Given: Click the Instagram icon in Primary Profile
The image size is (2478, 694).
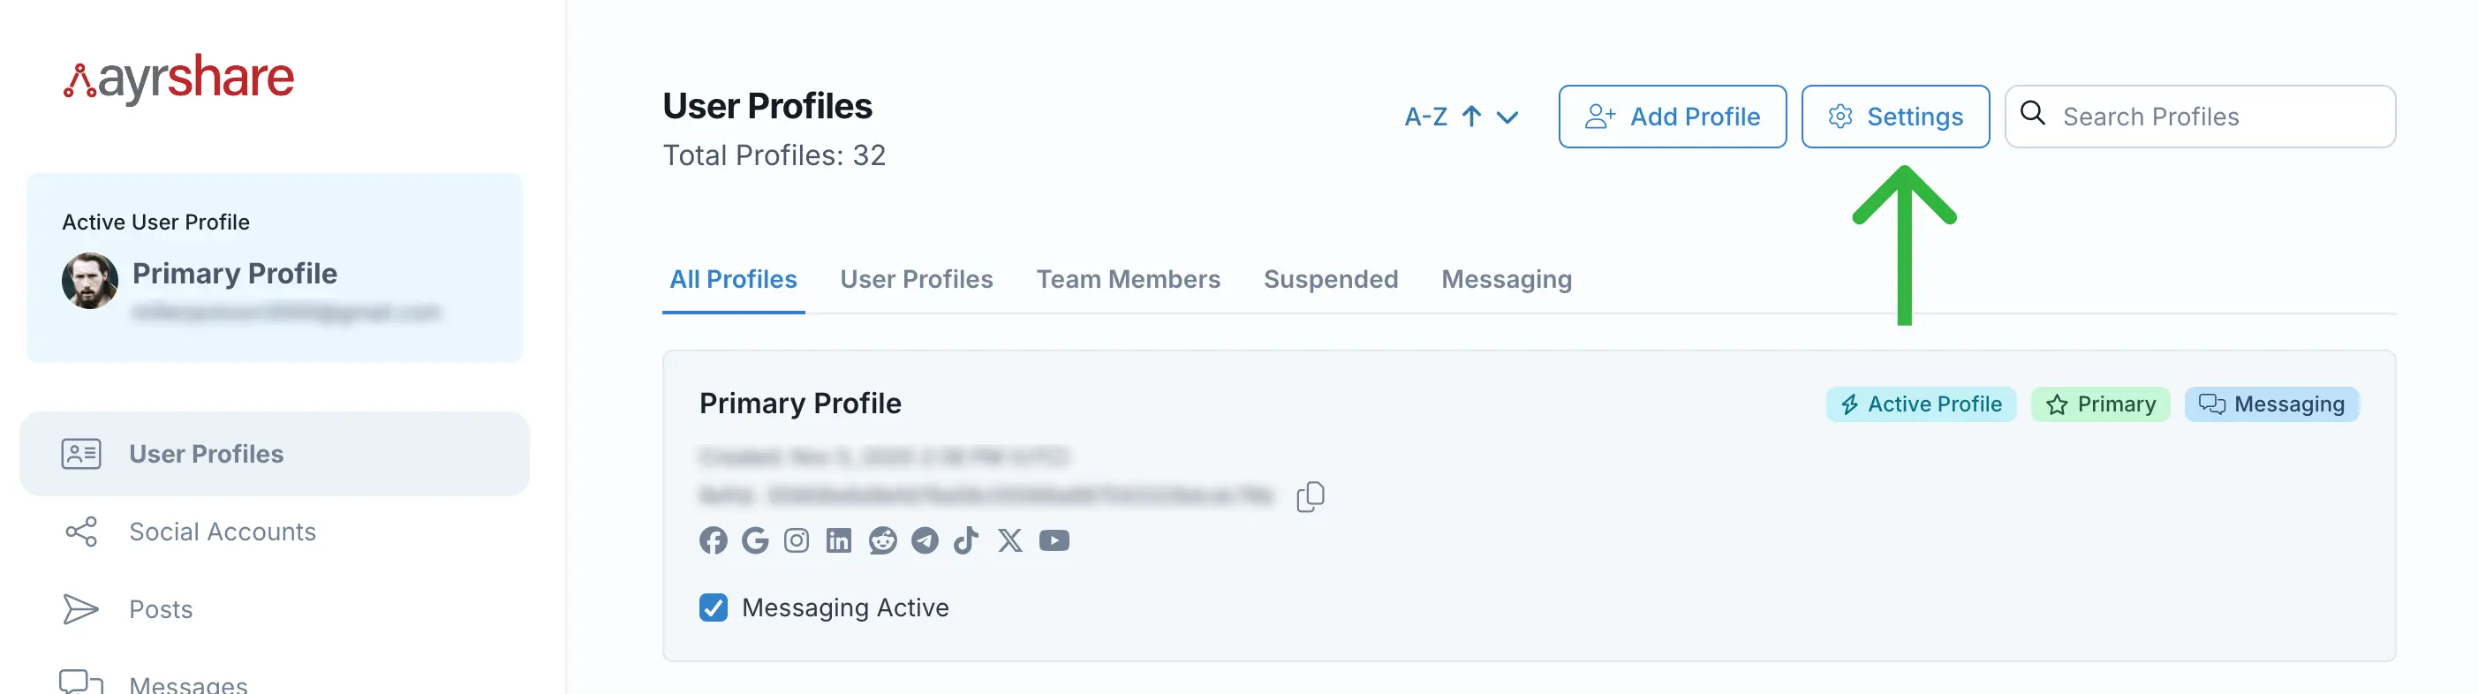Looking at the screenshot, I should [797, 540].
